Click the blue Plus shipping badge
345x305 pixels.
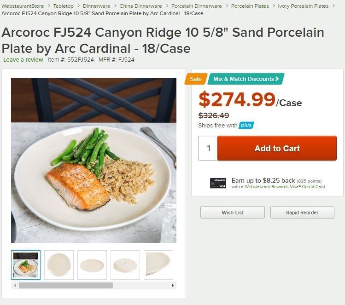click(x=246, y=125)
